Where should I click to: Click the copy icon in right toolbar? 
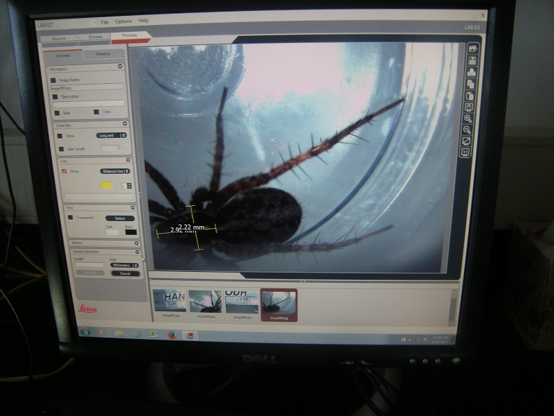click(x=471, y=84)
